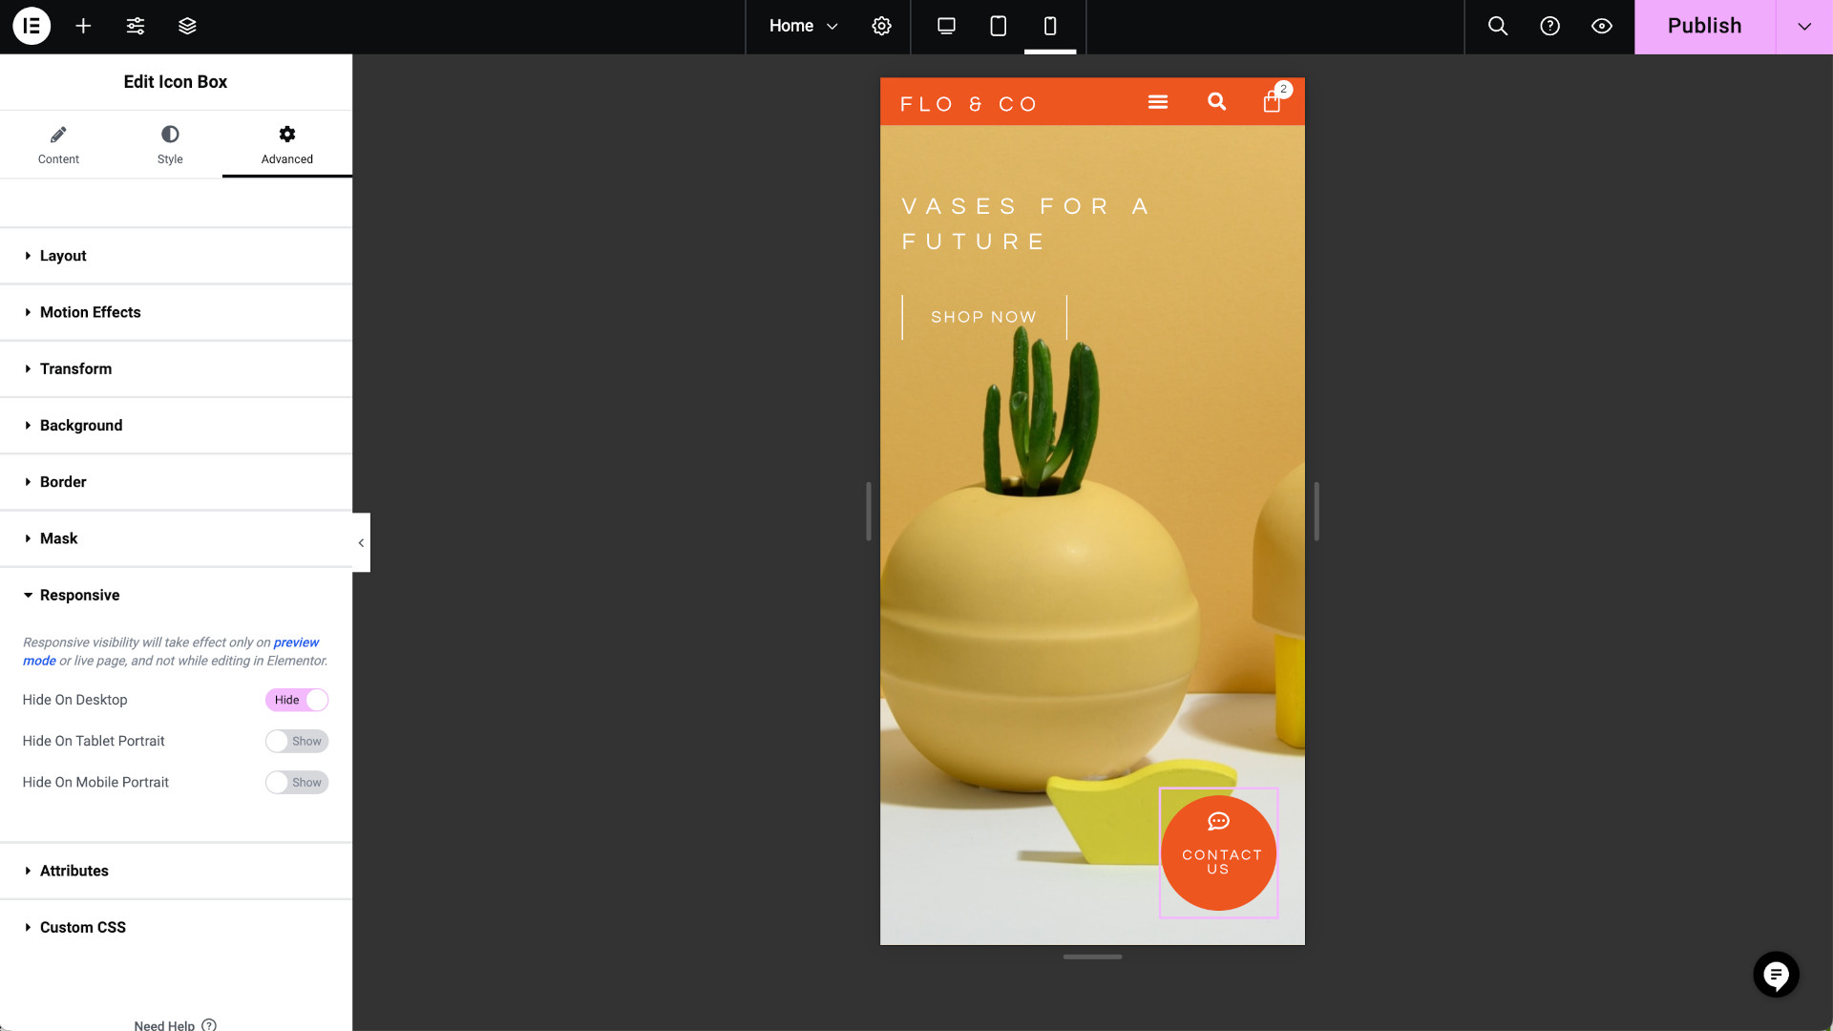Switch to desktop view icon
Image resolution: width=1833 pixels, height=1031 pixels.
[946, 26]
